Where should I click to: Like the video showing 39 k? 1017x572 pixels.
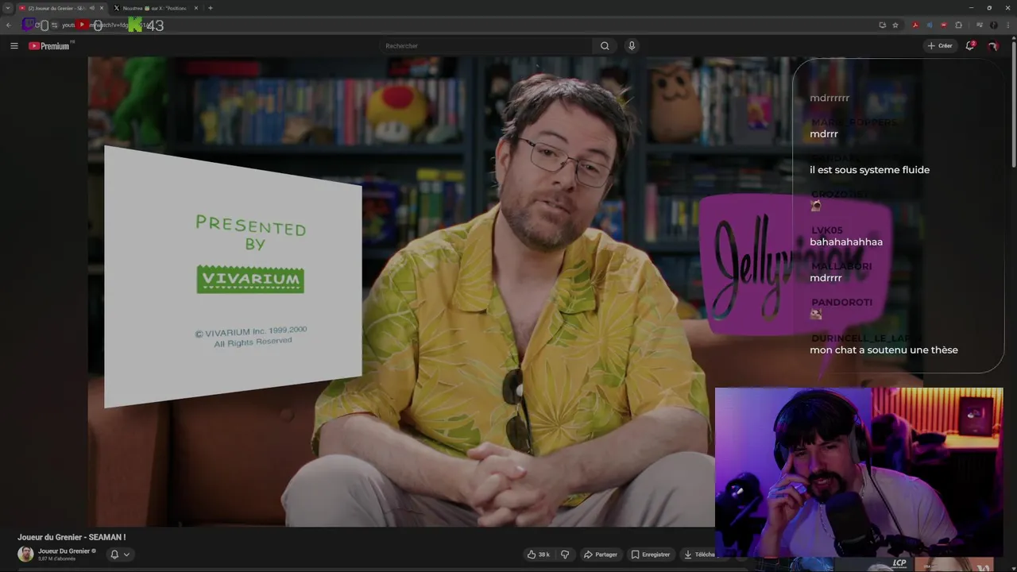click(538, 555)
